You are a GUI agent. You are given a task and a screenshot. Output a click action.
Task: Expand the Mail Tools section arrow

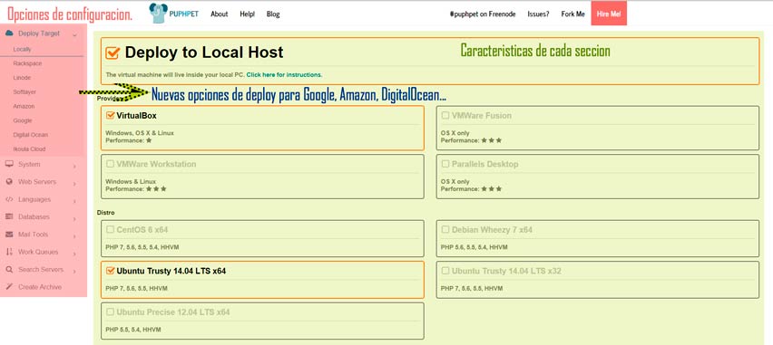[x=74, y=236]
